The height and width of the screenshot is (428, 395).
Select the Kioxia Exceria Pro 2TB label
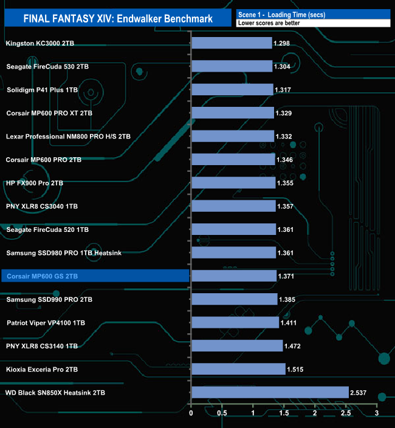[x=42, y=369]
